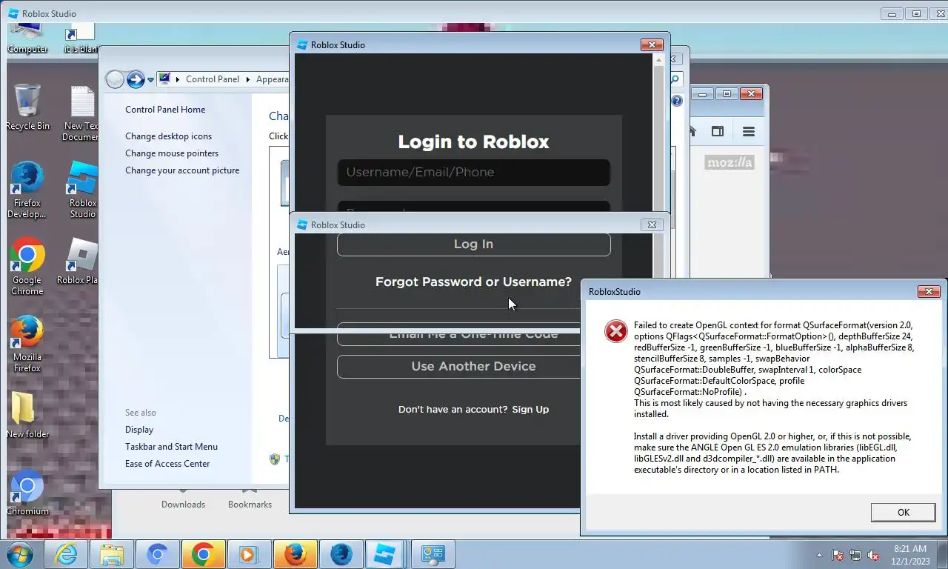Open Internet Explorer from the taskbar

pos(67,554)
